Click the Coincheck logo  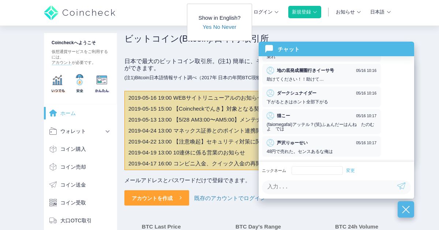click(79, 13)
